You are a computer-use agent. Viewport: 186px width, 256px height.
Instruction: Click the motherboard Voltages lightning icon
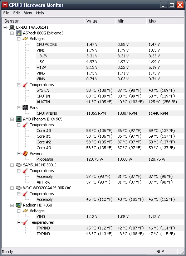pos(25,39)
